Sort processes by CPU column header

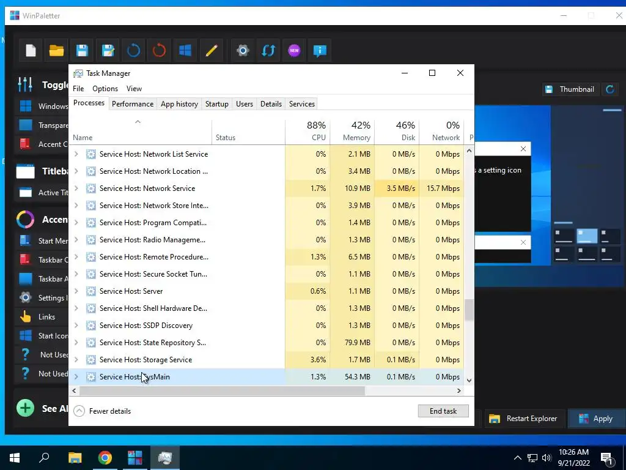(x=308, y=132)
